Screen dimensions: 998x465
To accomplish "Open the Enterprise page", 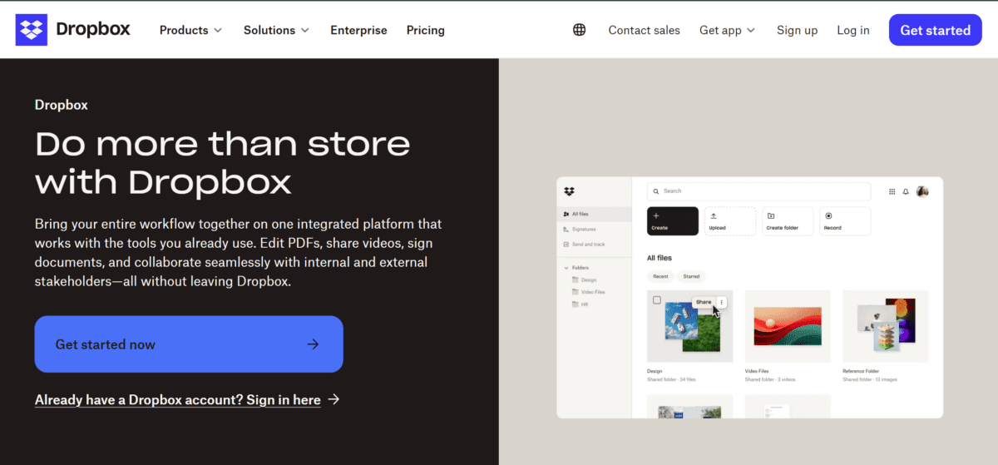I will click(358, 30).
